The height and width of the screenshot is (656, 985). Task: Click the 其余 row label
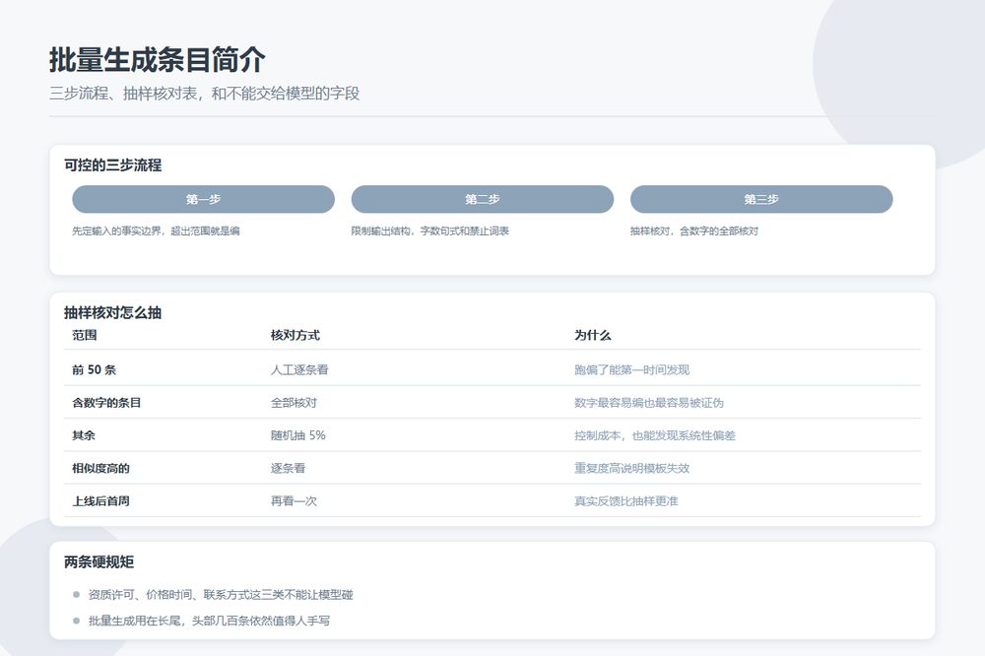click(x=84, y=435)
